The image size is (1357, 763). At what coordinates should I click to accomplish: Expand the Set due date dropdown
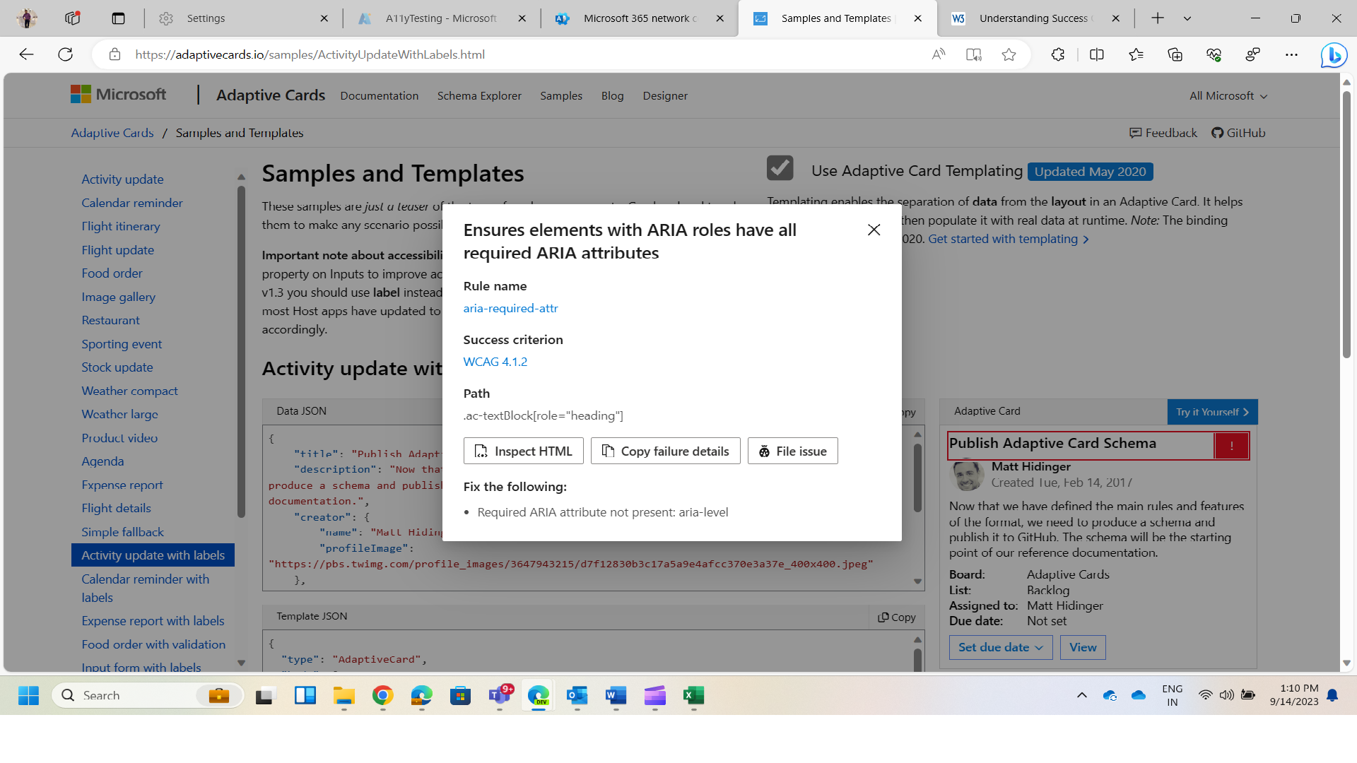pos(1000,647)
